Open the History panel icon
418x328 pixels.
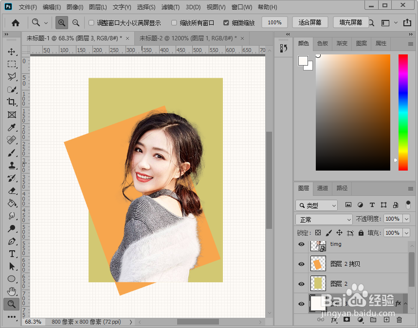click(x=283, y=49)
